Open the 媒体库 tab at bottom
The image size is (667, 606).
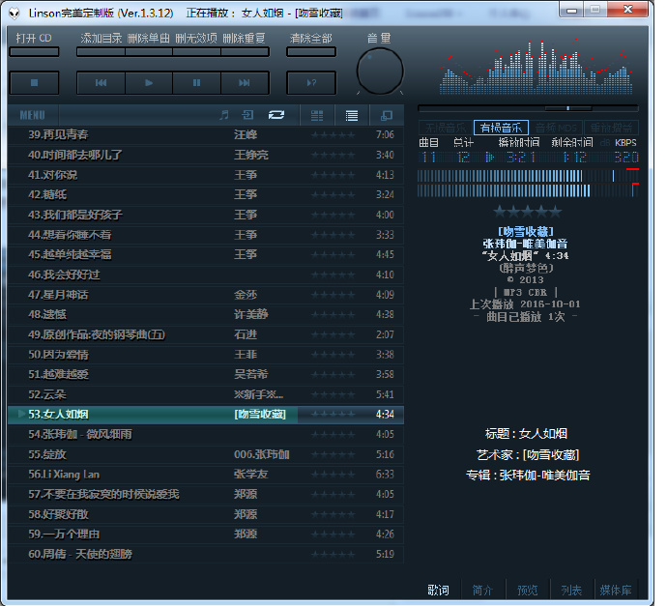coord(616,590)
